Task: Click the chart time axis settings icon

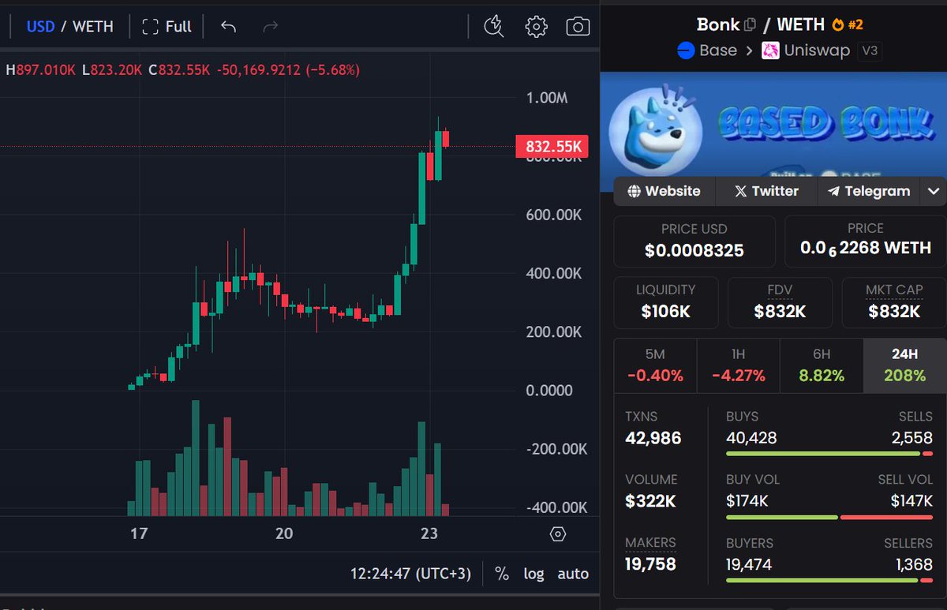Action: [x=558, y=534]
